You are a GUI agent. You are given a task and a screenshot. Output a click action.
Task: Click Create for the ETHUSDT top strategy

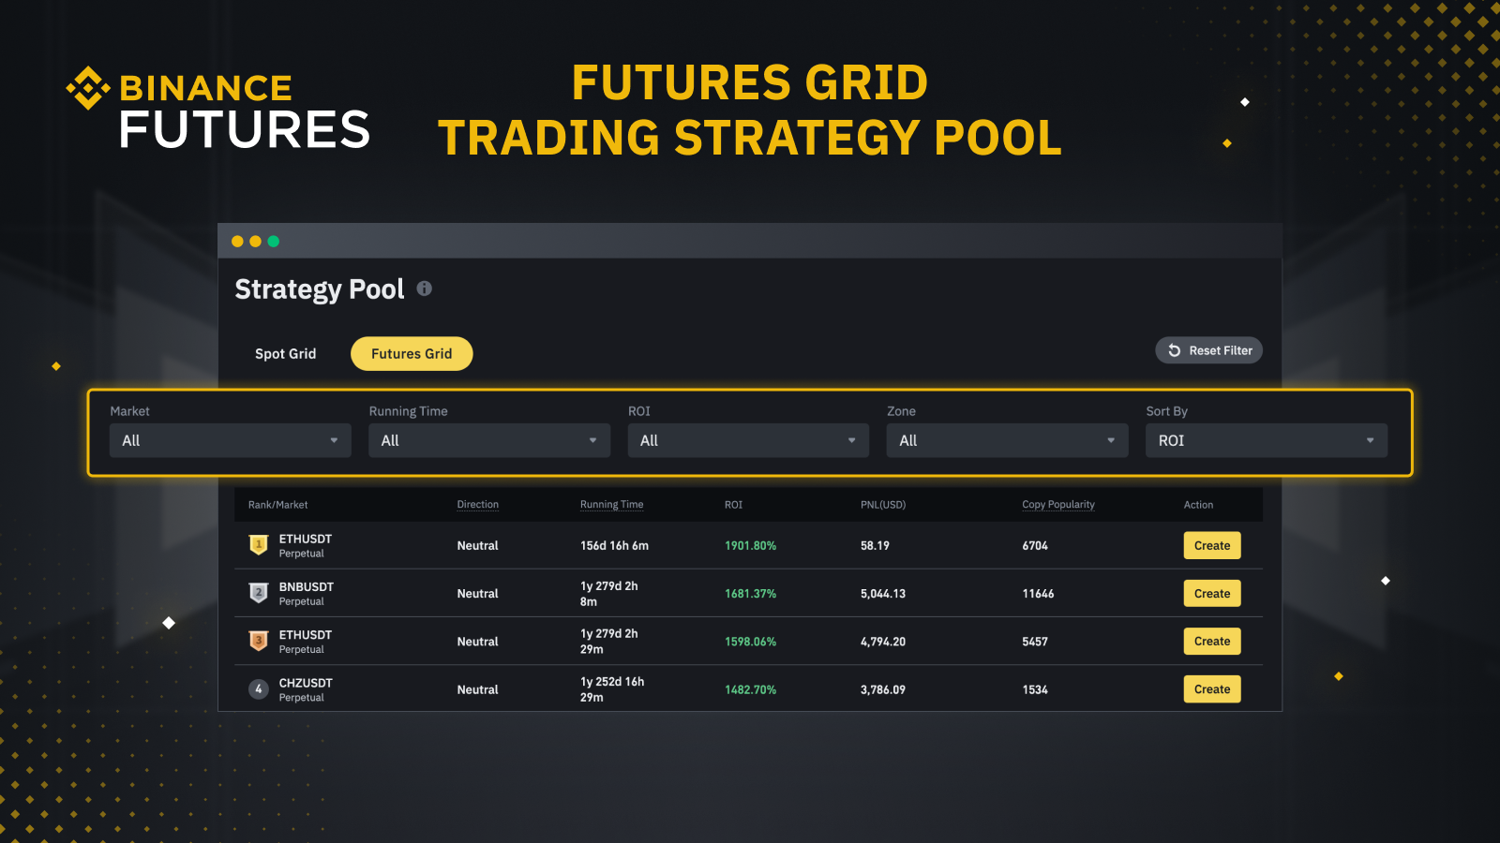click(x=1211, y=545)
